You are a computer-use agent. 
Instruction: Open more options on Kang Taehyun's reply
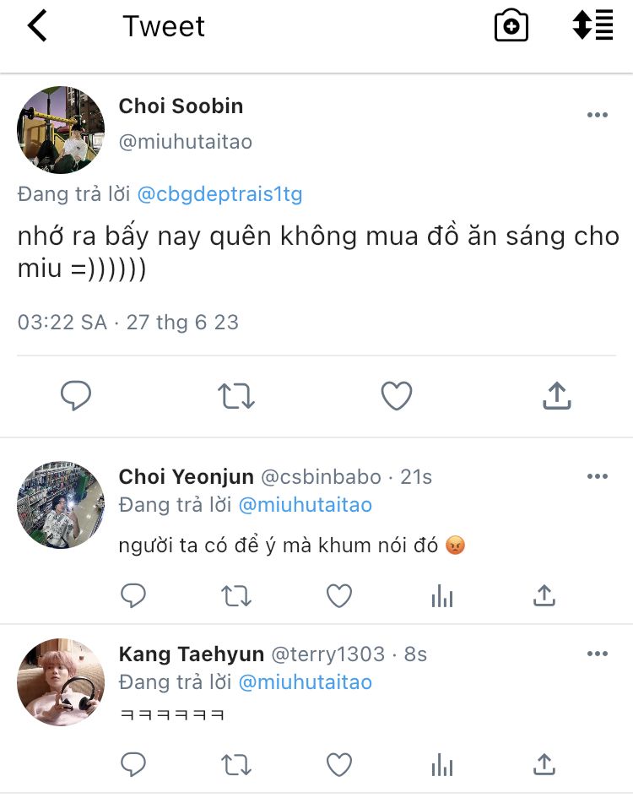click(x=598, y=654)
